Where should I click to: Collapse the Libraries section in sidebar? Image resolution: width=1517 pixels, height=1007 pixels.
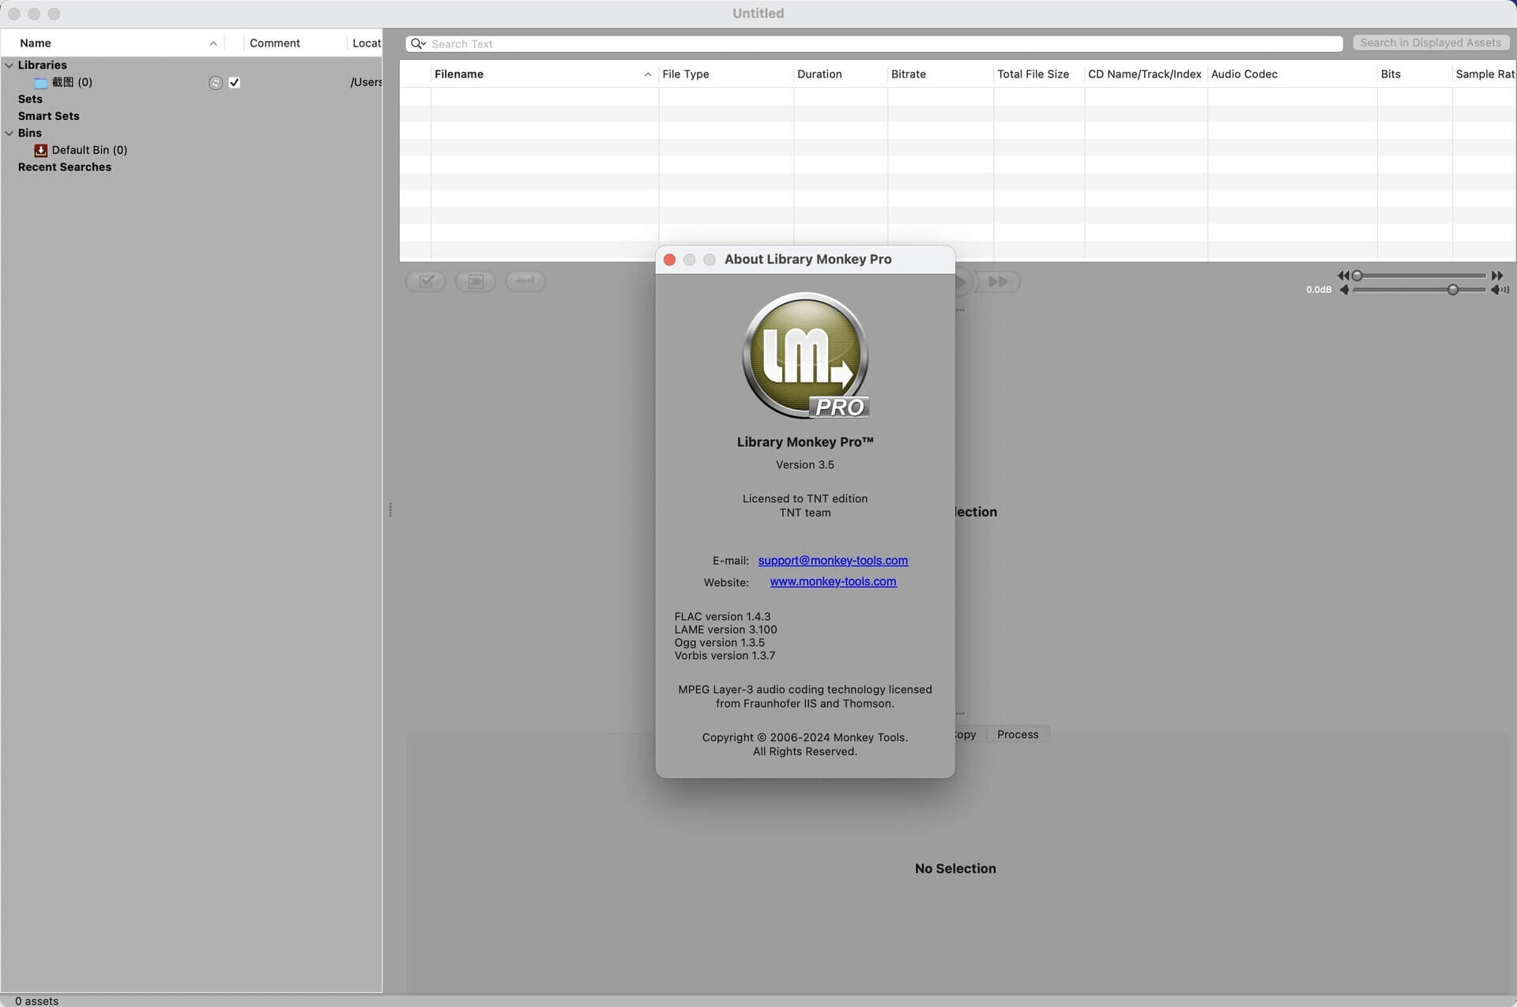point(9,65)
